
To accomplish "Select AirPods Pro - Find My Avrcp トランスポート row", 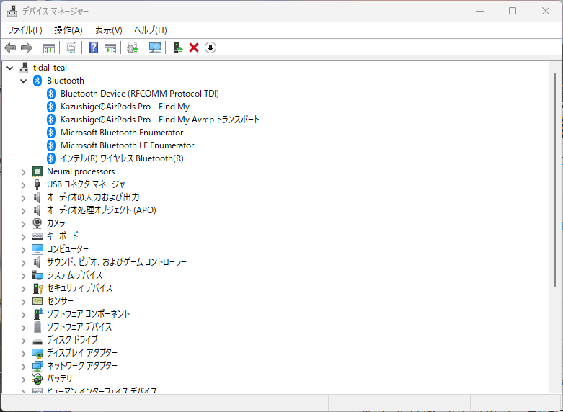I will pos(160,120).
